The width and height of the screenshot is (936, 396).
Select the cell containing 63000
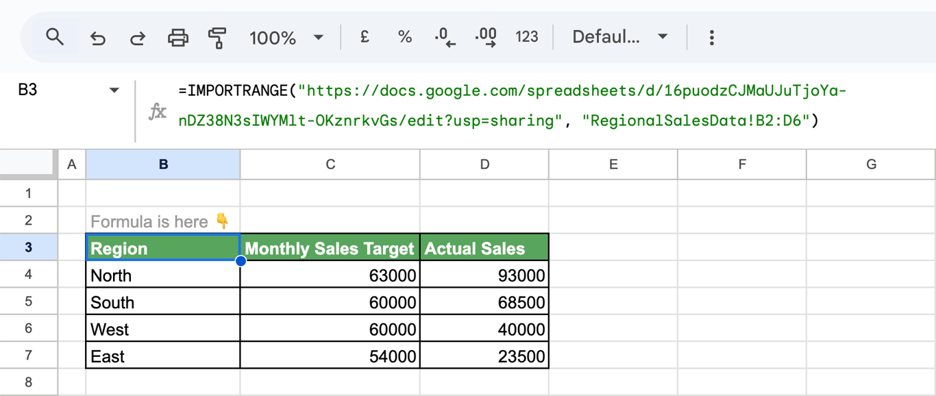tap(330, 275)
